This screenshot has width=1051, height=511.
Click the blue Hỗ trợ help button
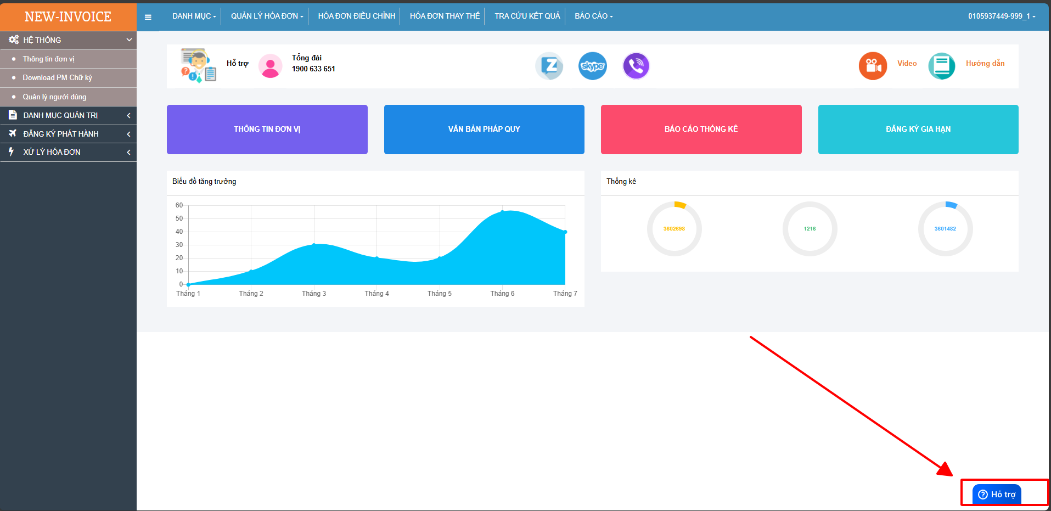[x=997, y=494]
